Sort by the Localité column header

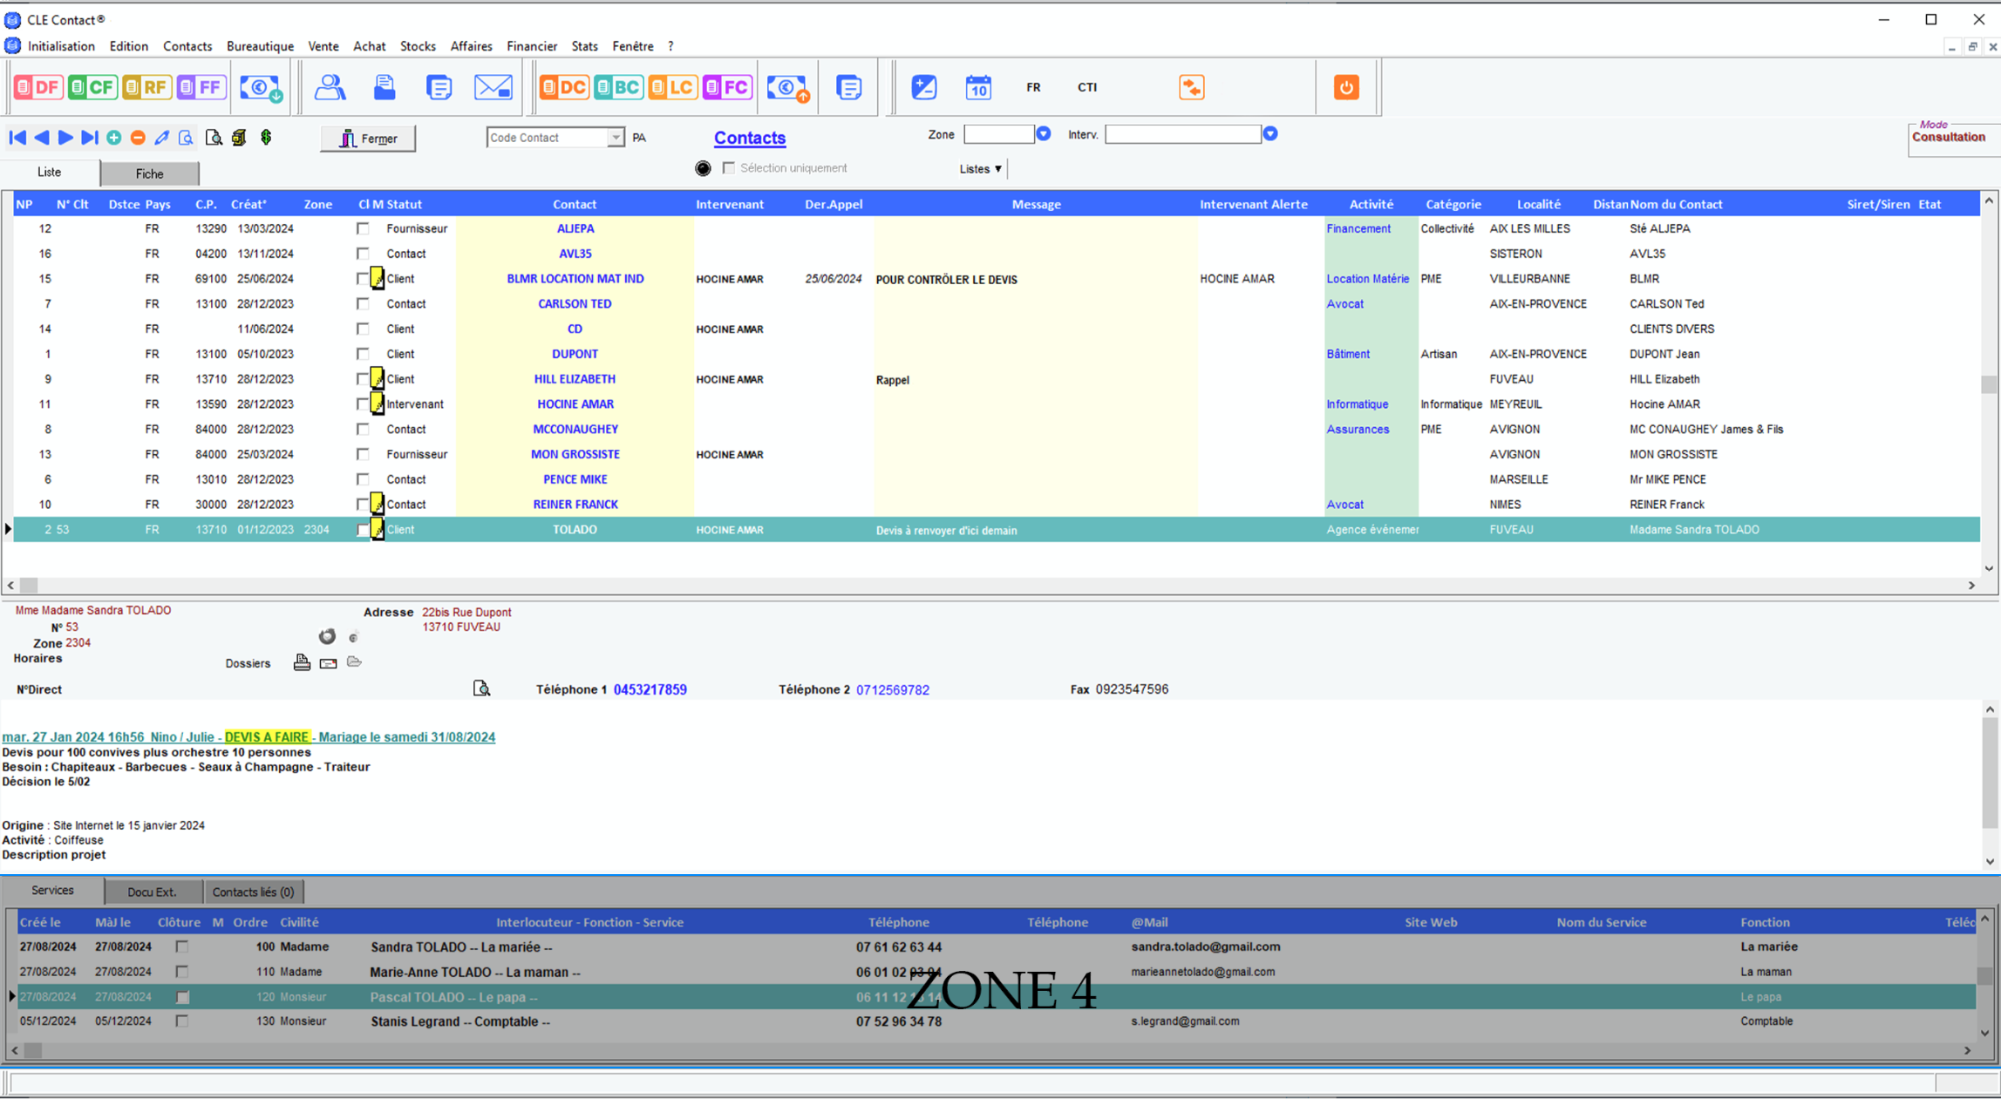[1538, 204]
